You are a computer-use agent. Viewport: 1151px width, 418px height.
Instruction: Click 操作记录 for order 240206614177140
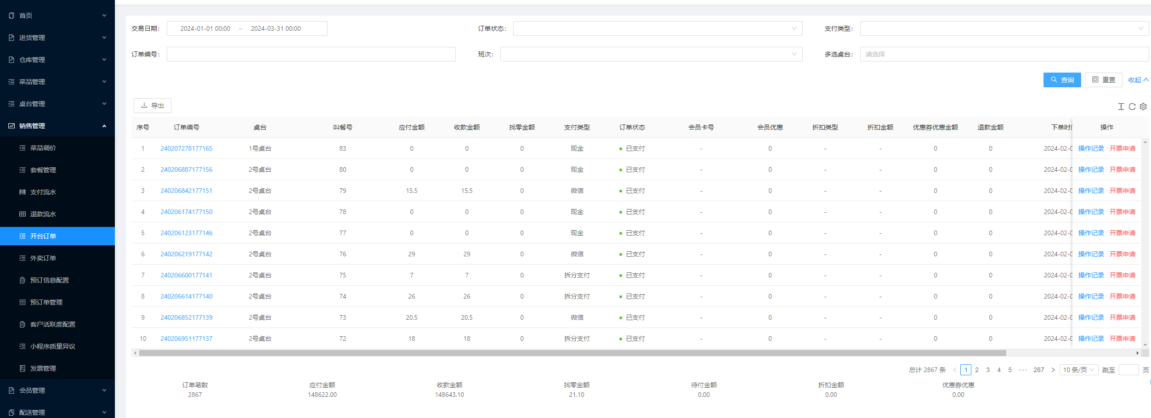coord(1091,296)
